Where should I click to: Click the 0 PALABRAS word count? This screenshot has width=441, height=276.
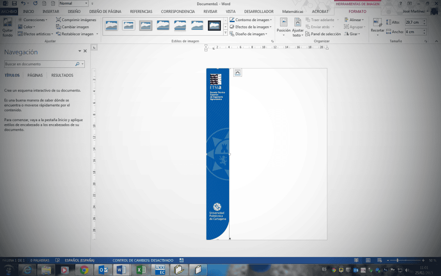coord(40,260)
